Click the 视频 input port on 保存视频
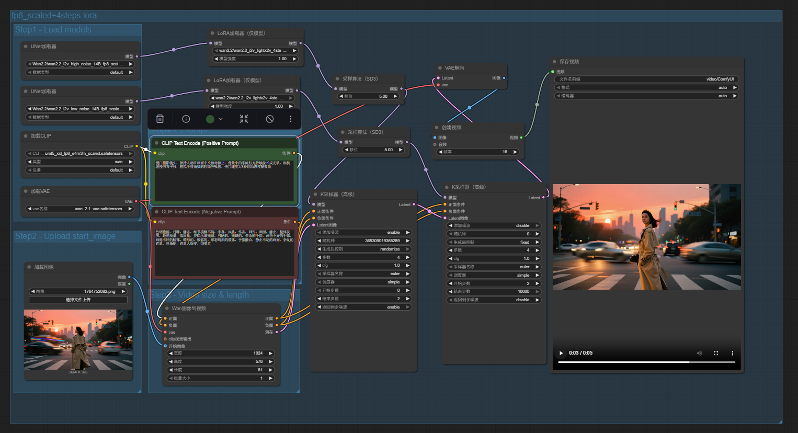The height and width of the screenshot is (433, 798). click(x=553, y=72)
